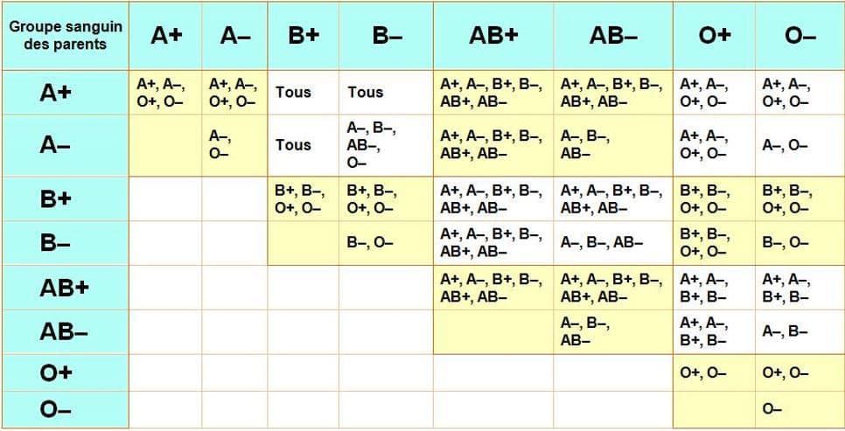845x431 pixels.
Task: Click the "Groupe sanguin des parents" header cell
Action: point(65,36)
